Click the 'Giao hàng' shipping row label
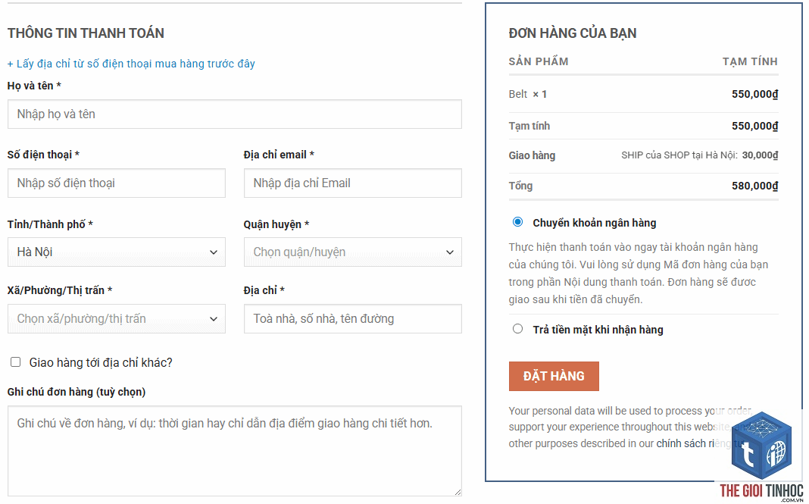This screenshot has height=504, width=809. (x=532, y=155)
